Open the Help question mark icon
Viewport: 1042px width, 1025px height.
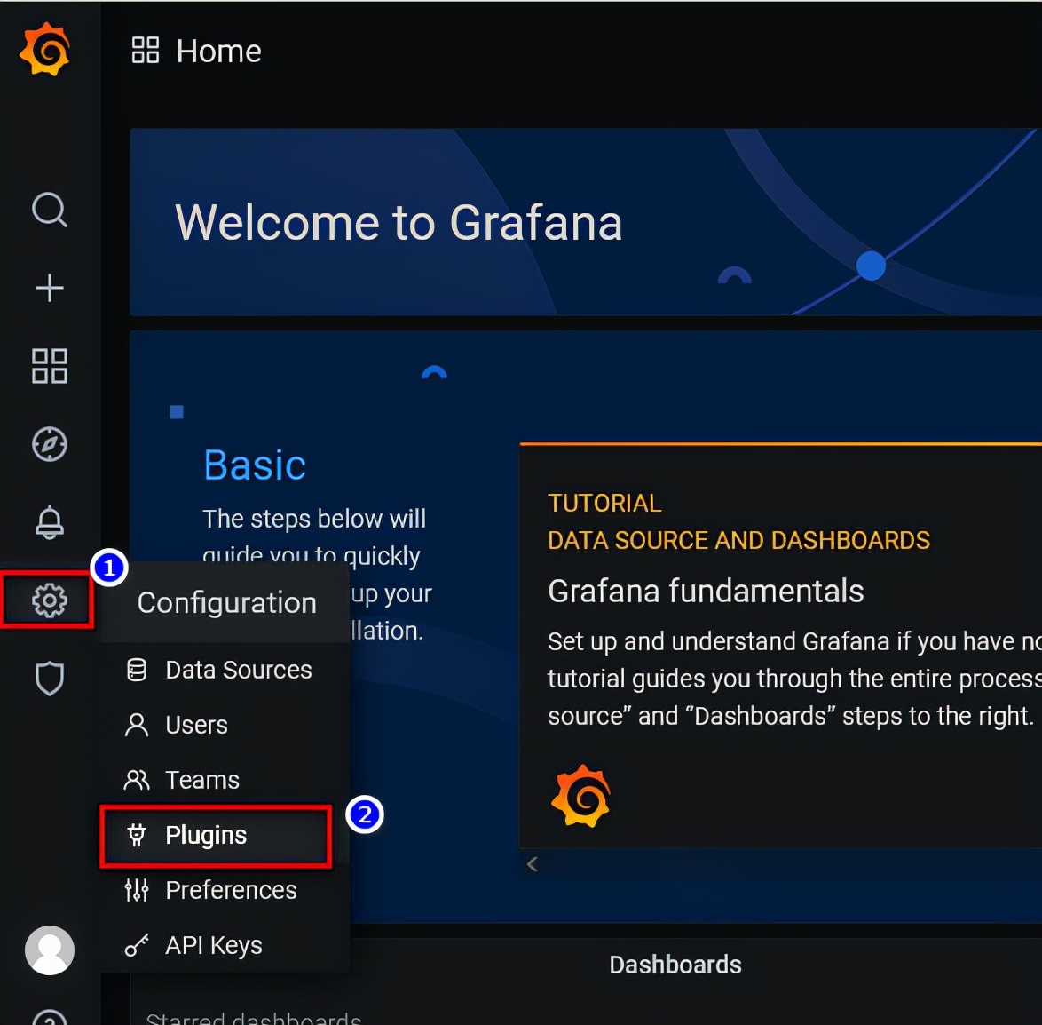click(x=49, y=1018)
